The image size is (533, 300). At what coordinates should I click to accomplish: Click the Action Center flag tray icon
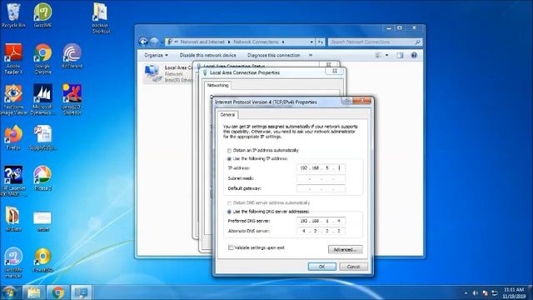click(485, 293)
